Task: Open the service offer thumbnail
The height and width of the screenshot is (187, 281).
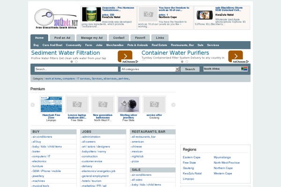Action: click(x=154, y=104)
